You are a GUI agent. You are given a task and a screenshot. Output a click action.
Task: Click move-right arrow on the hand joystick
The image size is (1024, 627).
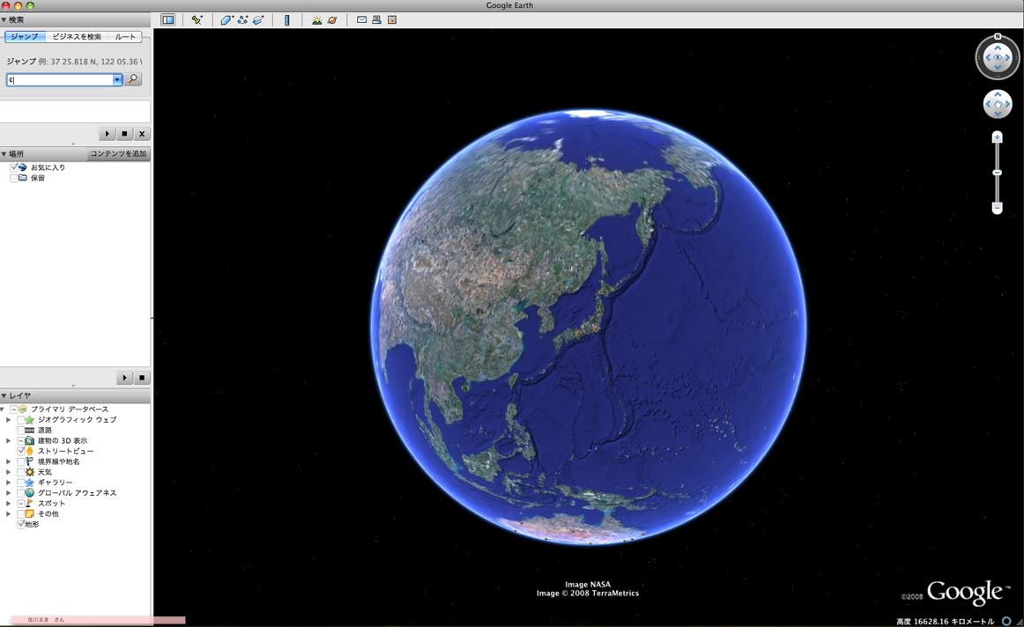coord(1007,105)
